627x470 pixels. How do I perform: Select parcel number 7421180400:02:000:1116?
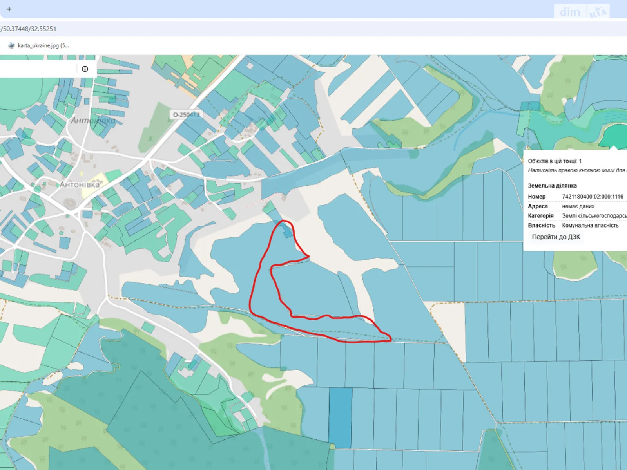coord(592,197)
